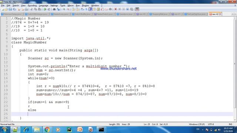Open the Tools menu
The height and width of the screenshot is (133, 237).
click(63, 6)
